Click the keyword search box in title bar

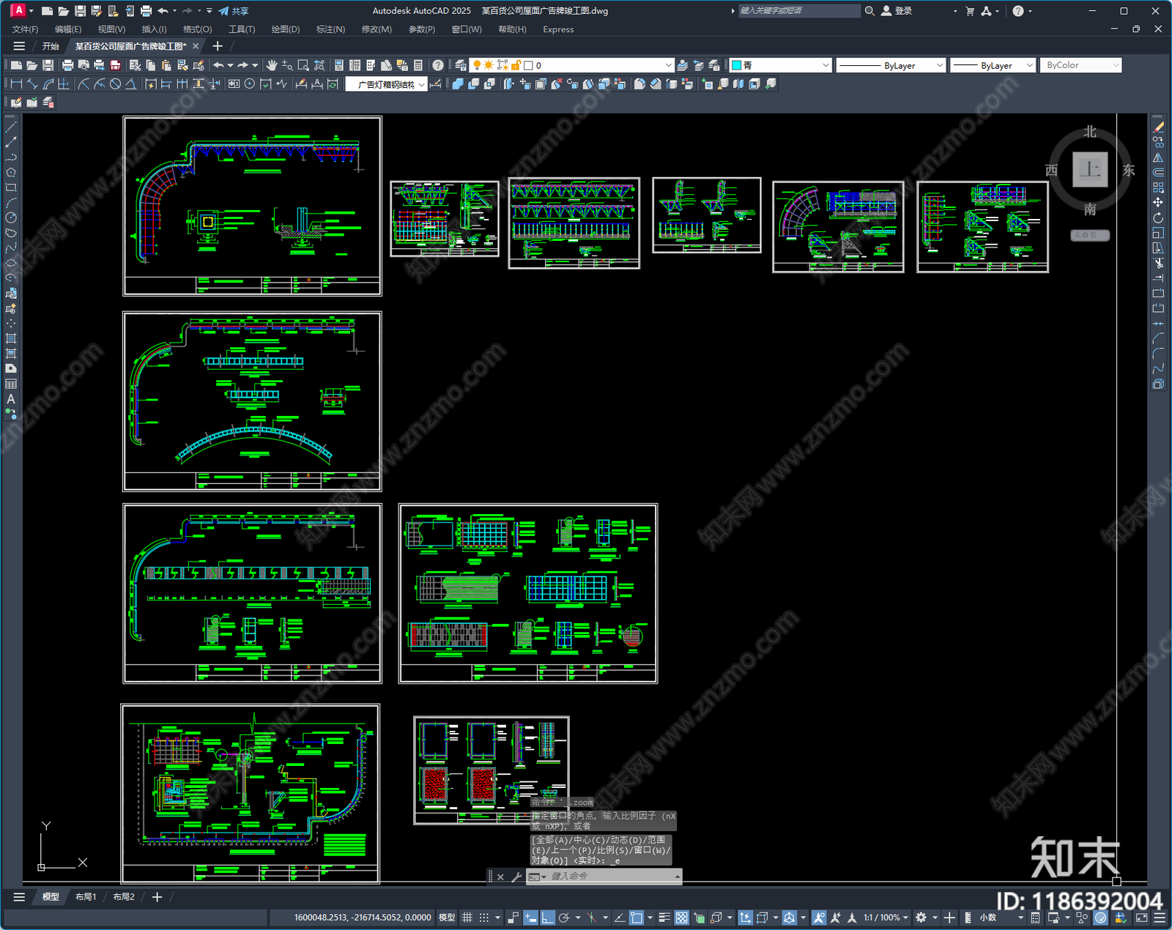[798, 11]
